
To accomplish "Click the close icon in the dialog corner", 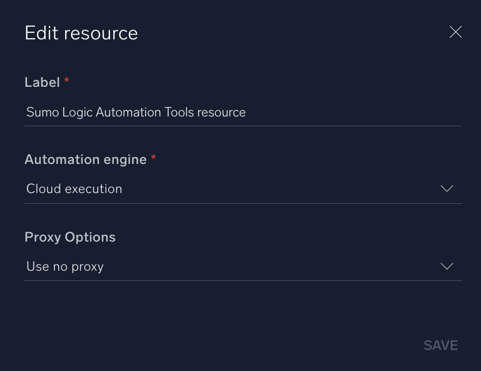I will pyautogui.click(x=456, y=32).
